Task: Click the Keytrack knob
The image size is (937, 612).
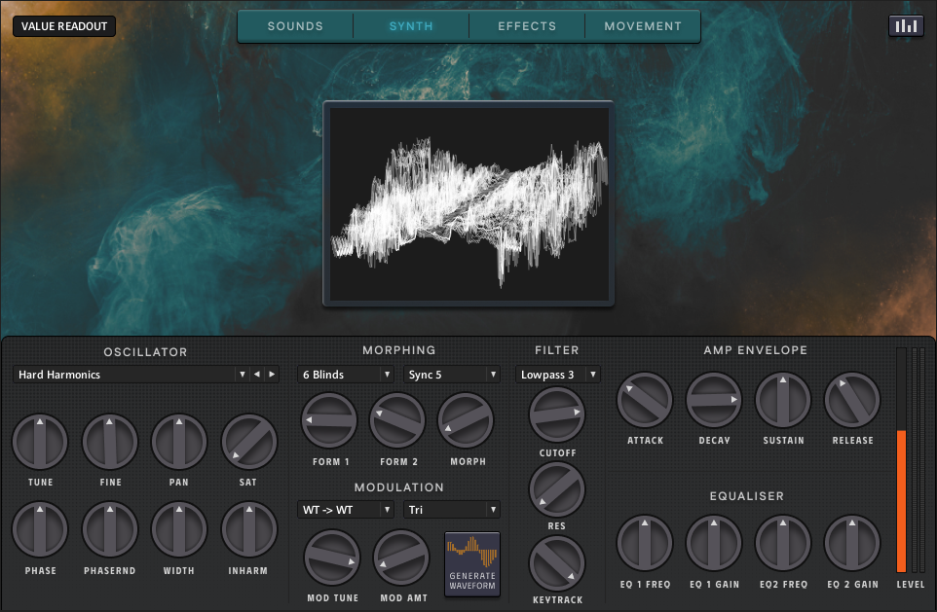Action: [x=557, y=563]
